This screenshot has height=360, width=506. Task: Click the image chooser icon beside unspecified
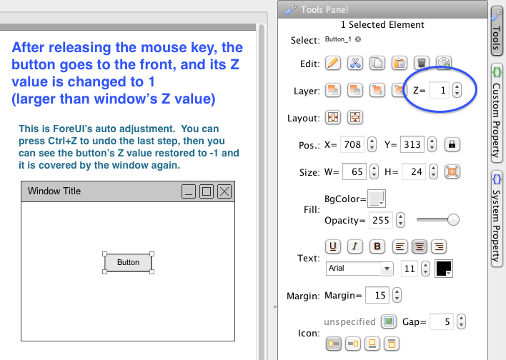(388, 322)
